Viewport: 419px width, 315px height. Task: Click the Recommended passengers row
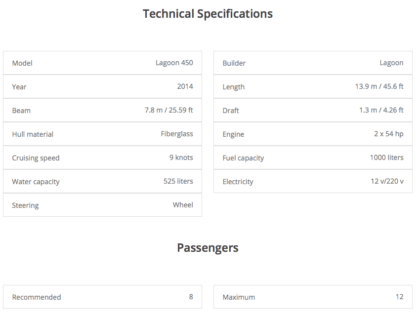(102, 297)
